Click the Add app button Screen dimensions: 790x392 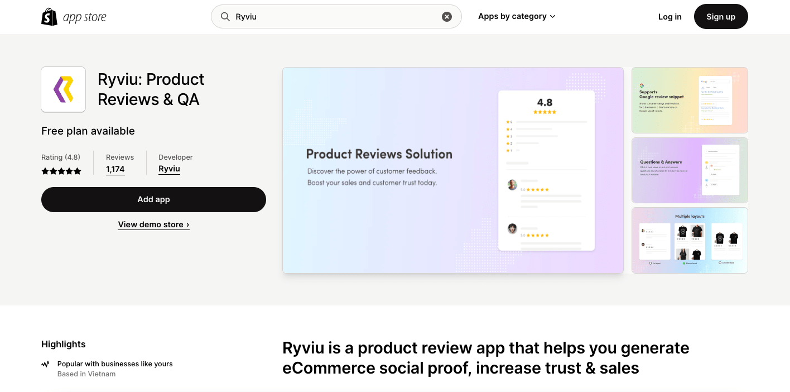point(153,199)
